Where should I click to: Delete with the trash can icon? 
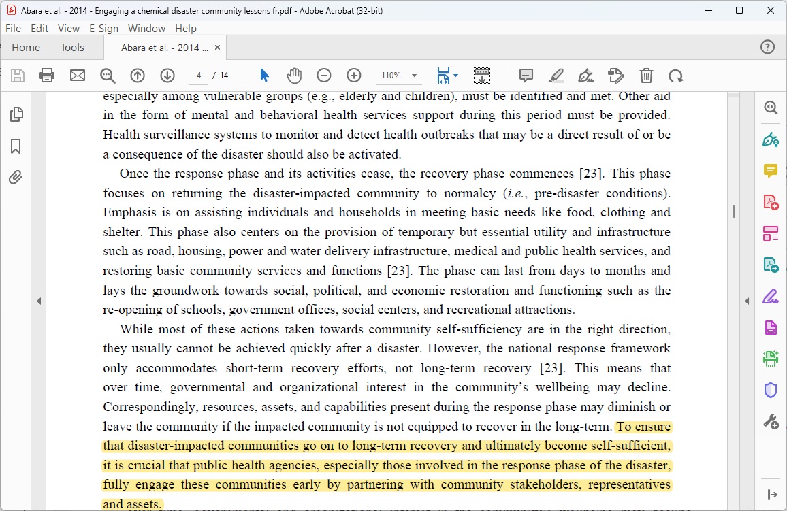point(647,76)
